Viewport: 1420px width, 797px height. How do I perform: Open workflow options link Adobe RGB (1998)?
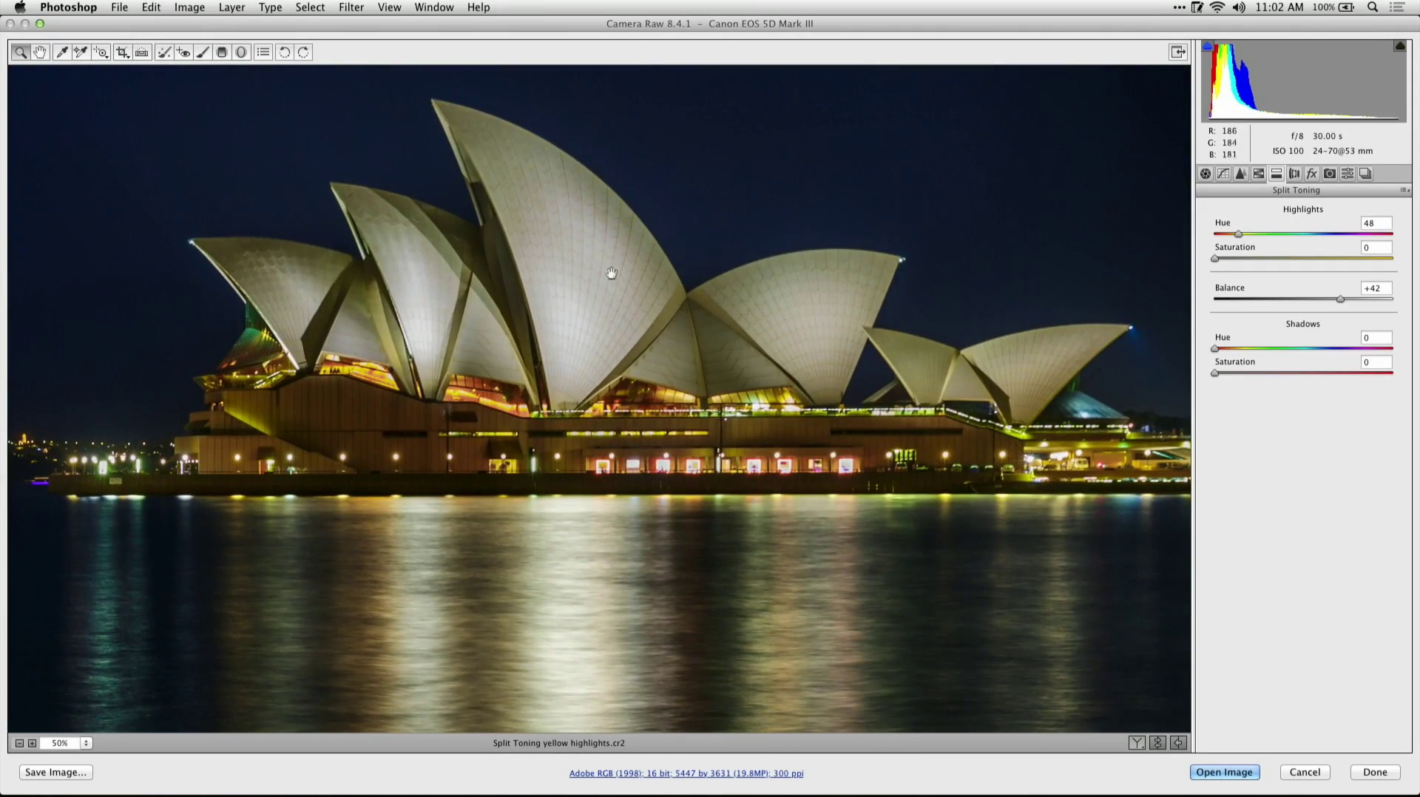click(686, 773)
